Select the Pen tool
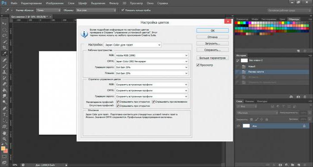Screen dimensions: 313x167 4,108
